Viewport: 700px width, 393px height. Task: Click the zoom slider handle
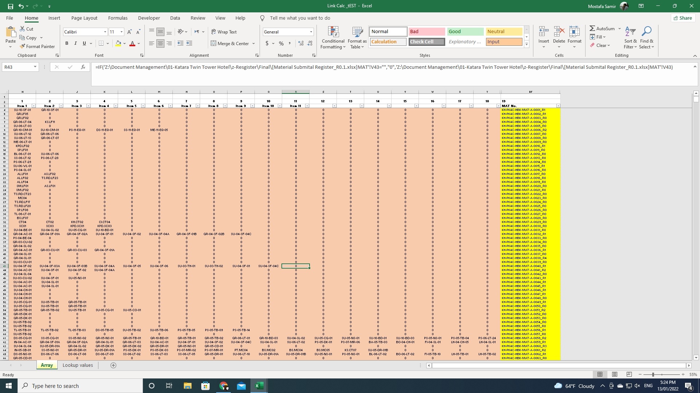[653, 374]
